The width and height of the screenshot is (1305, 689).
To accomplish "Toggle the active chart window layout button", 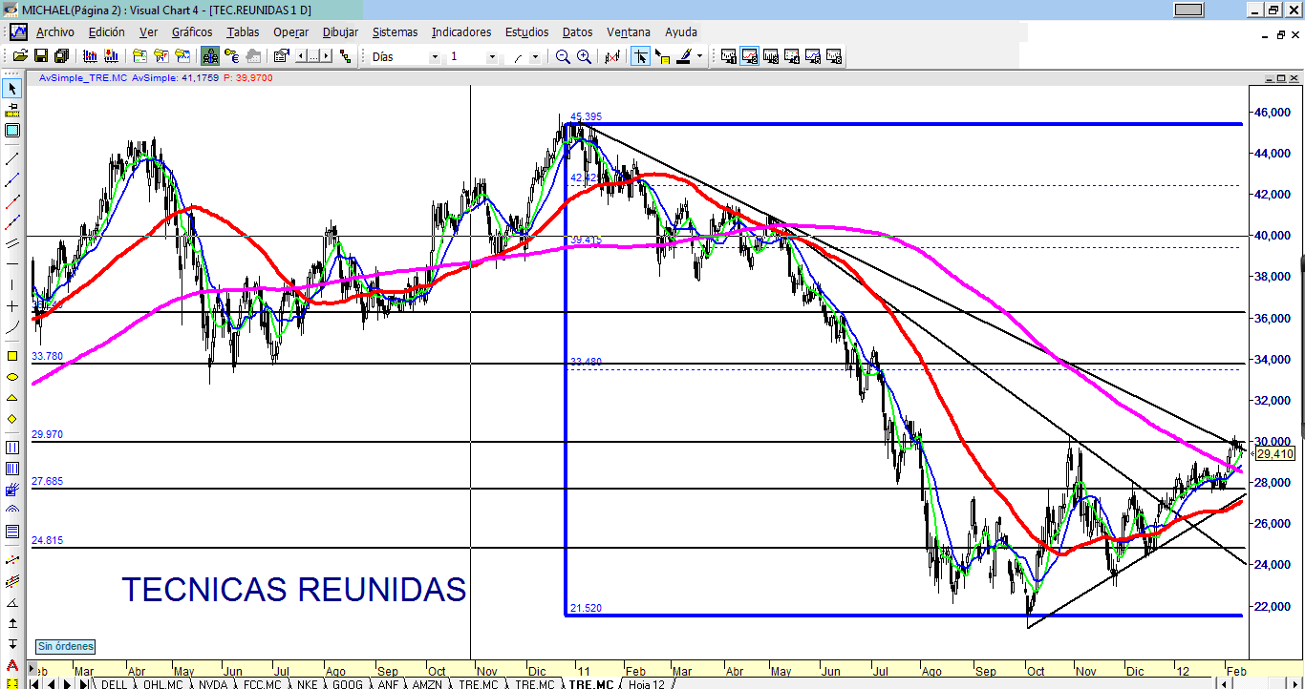I will click(x=750, y=56).
